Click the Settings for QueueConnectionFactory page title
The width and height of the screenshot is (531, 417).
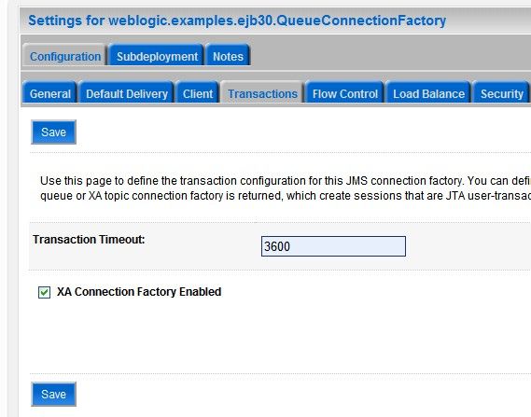point(237,21)
